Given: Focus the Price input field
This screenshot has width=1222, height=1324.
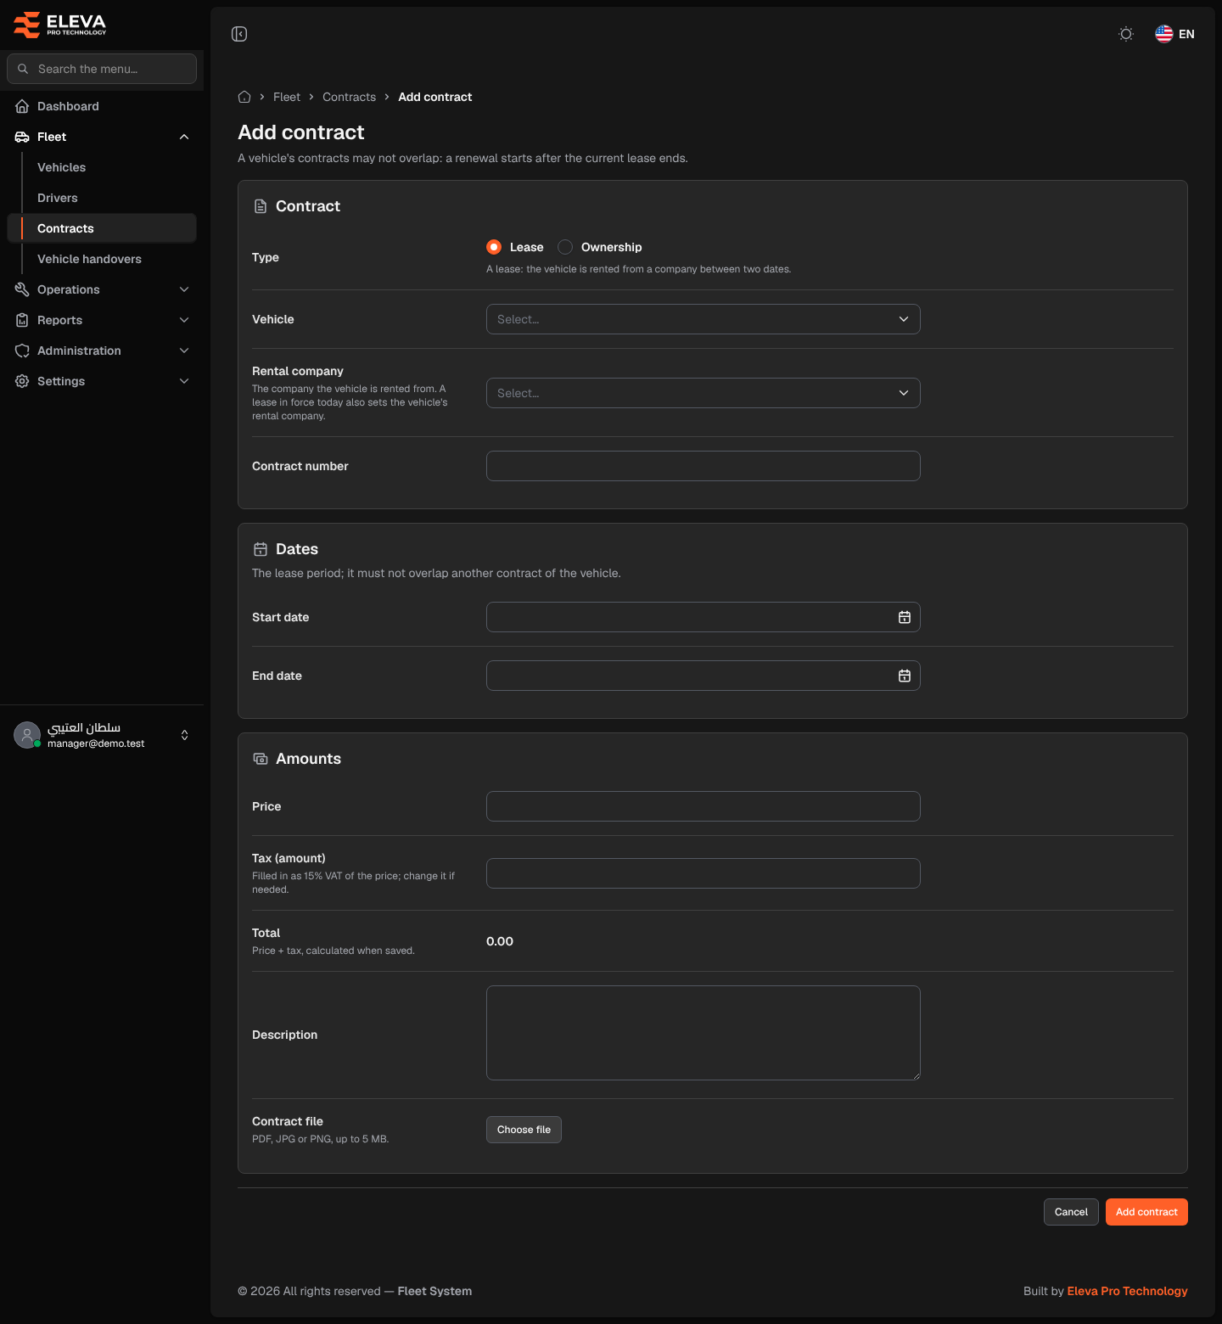Looking at the screenshot, I should [x=703, y=806].
